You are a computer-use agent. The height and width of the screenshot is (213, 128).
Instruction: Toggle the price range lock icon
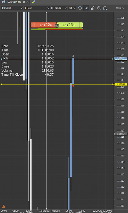tap(92, 8)
